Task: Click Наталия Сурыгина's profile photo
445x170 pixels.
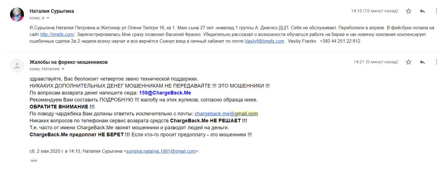Action: (17, 14)
